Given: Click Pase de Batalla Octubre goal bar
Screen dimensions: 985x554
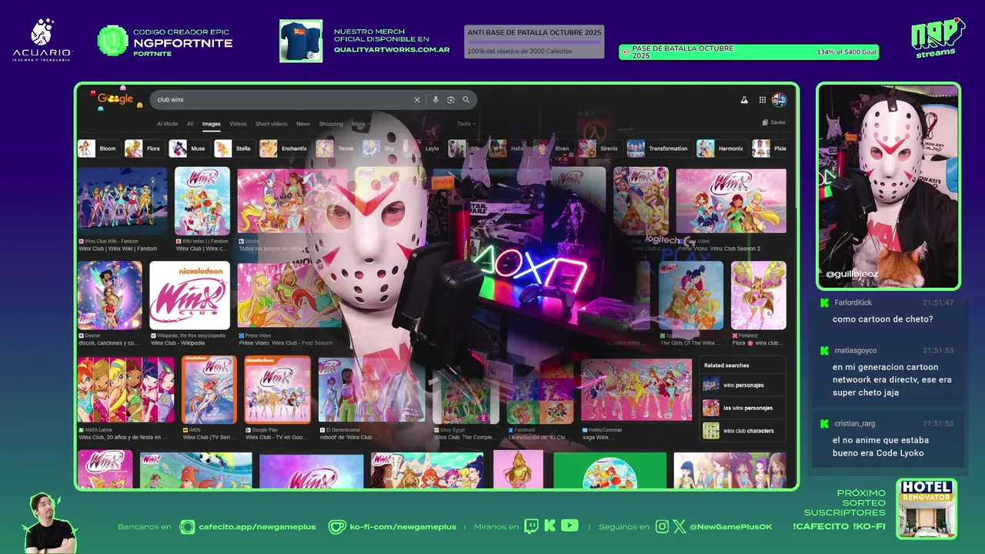Looking at the screenshot, I should (749, 52).
